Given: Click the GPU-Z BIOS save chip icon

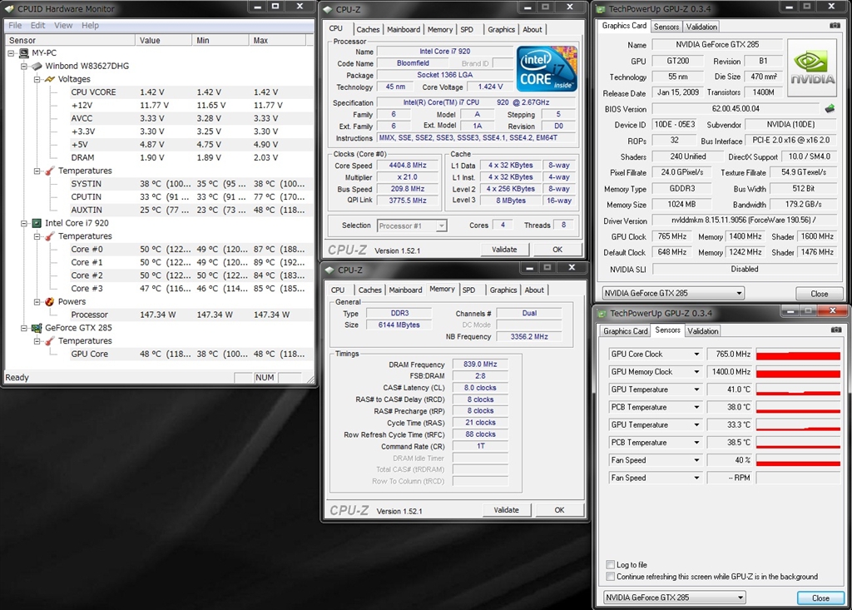Looking at the screenshot, I should [830, 109].
